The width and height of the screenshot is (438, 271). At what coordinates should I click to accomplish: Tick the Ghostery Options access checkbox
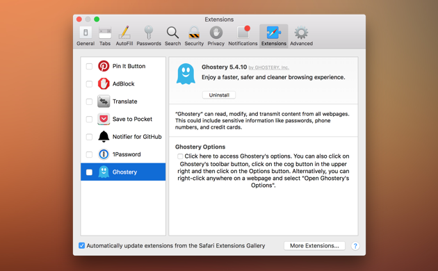coord(180,156)
